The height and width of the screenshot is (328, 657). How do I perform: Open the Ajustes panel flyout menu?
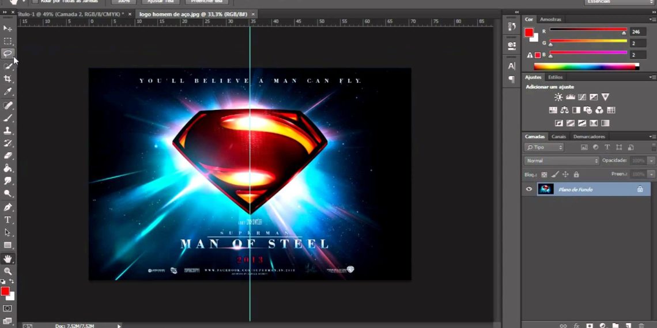tap(653, 77)
